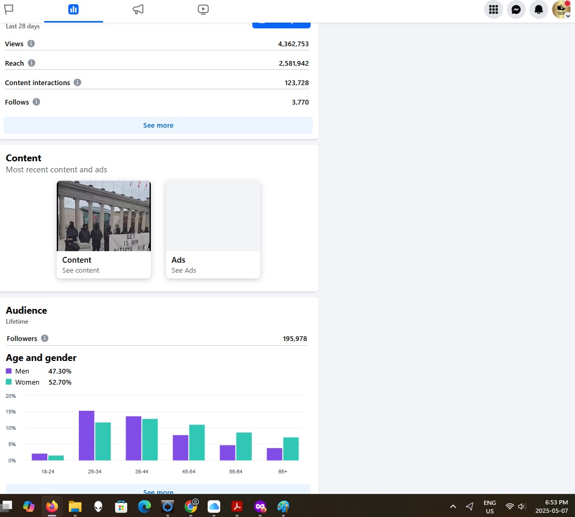Open the cloud app on taskbar
Screen dimensions: 575x517
[x=214, y=506]
